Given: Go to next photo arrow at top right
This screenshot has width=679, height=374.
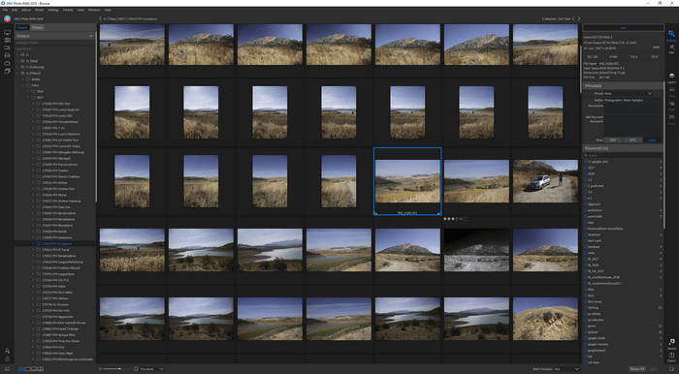Looking at the screenshot, I should 579,18.
